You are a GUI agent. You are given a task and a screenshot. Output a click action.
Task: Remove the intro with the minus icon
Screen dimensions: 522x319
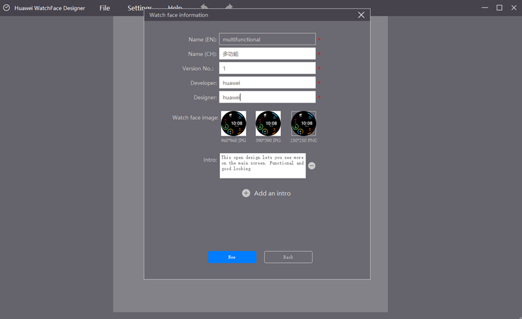312,165
